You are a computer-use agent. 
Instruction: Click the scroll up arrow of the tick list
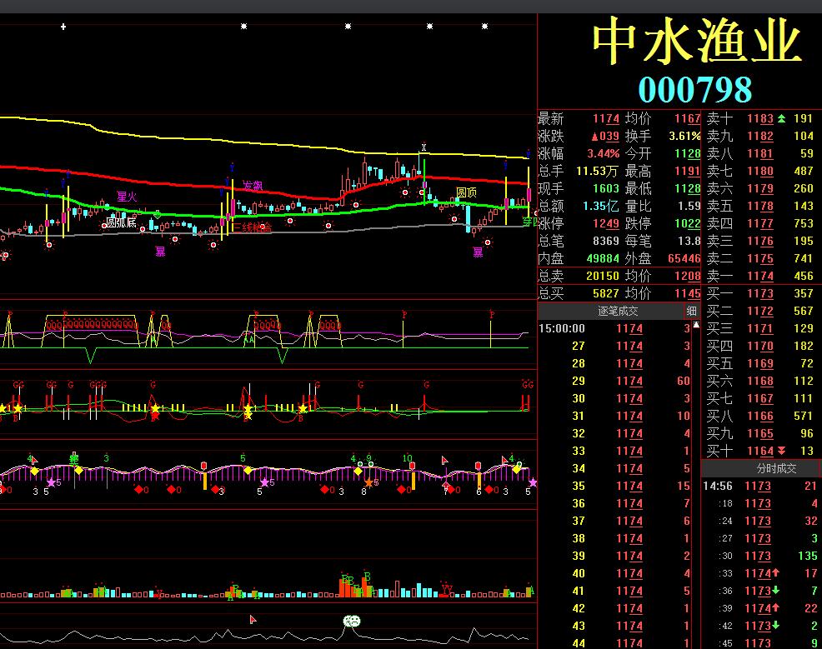click(696, 325)
